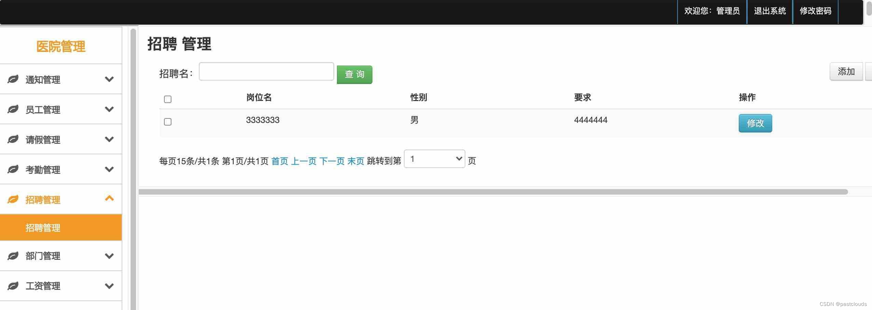Focus the 招聘名 search input field
This screenshot has height=310, width=872.
pyautogui.click(x=266, y=71)
